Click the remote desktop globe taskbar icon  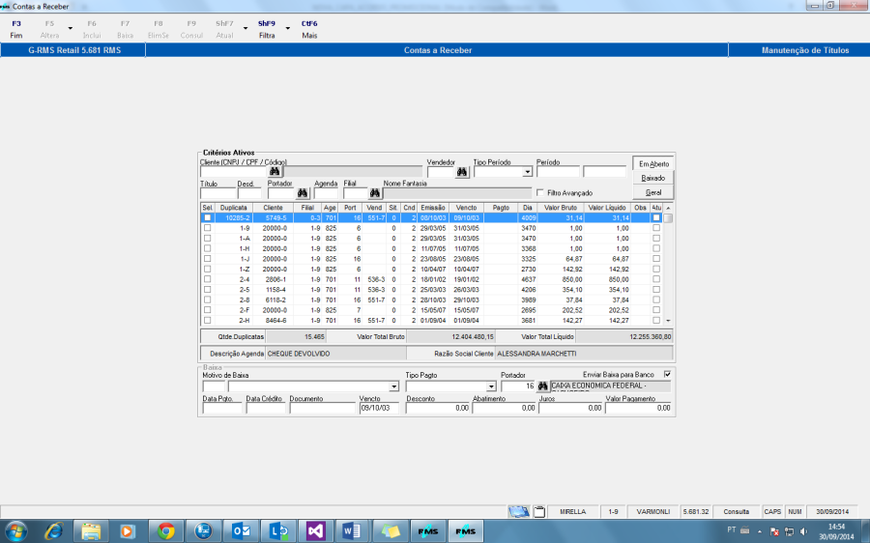pos(203,530)
